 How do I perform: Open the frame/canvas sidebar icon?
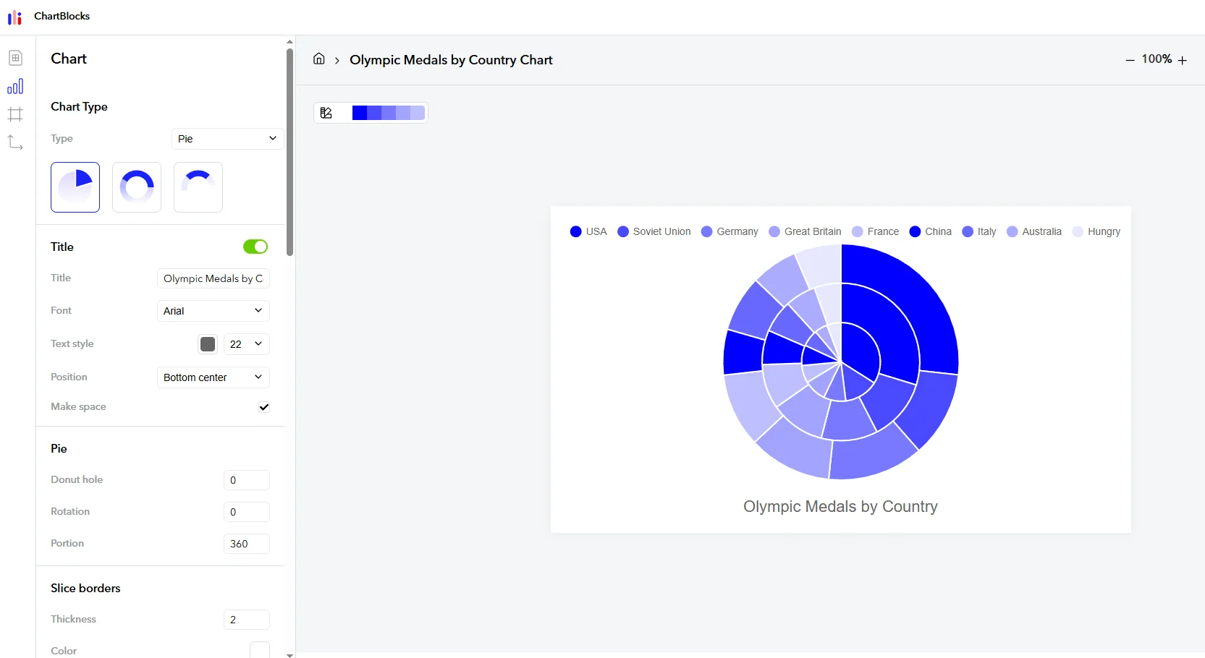click(x=15, y=114)
